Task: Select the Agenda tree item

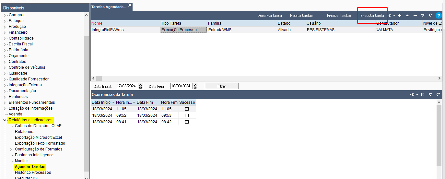Action: point(16,114)
